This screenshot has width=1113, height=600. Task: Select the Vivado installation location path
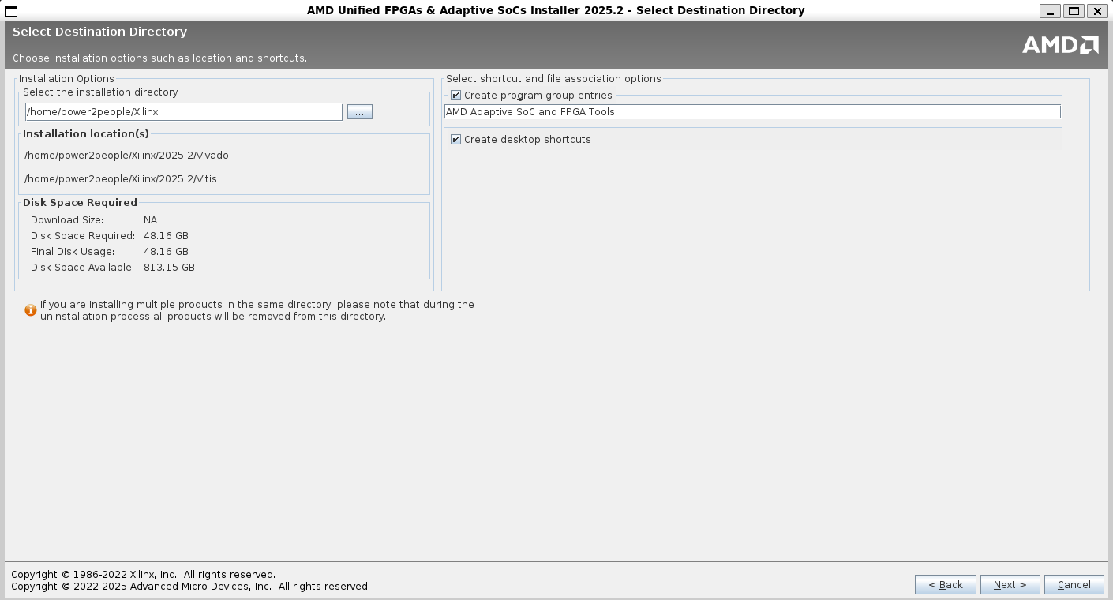tap(126, 156)
